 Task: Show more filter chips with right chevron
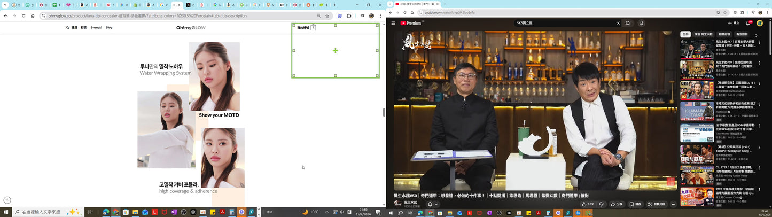point(756,35)
